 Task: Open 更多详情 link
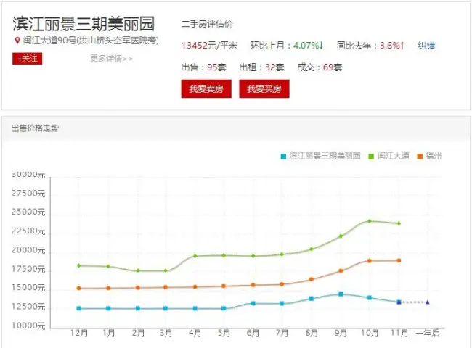(112, 58)
